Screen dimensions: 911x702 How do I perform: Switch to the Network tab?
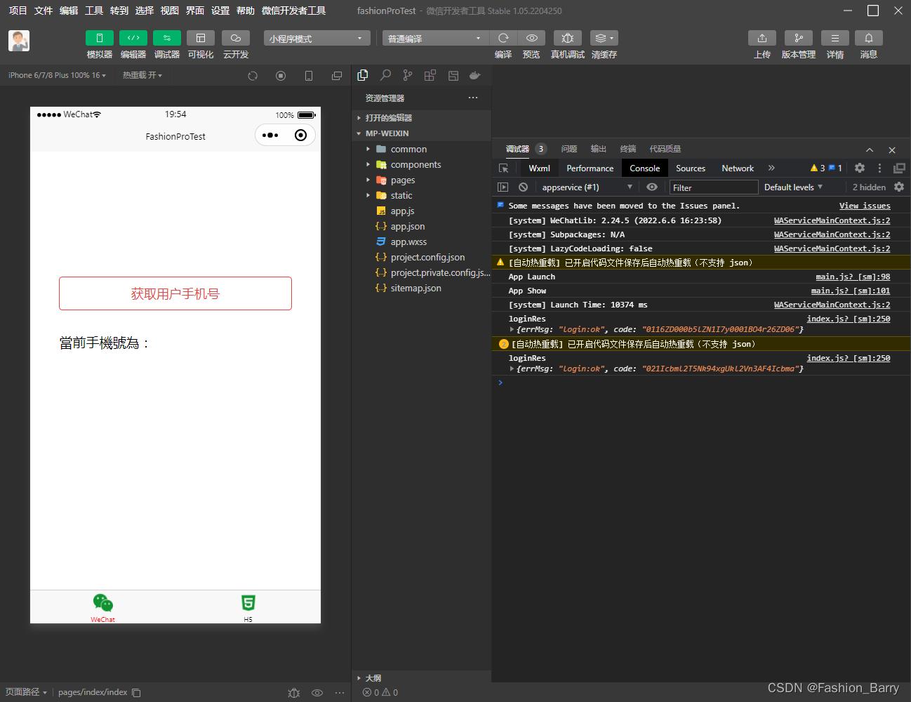click(x=737, y=168)
